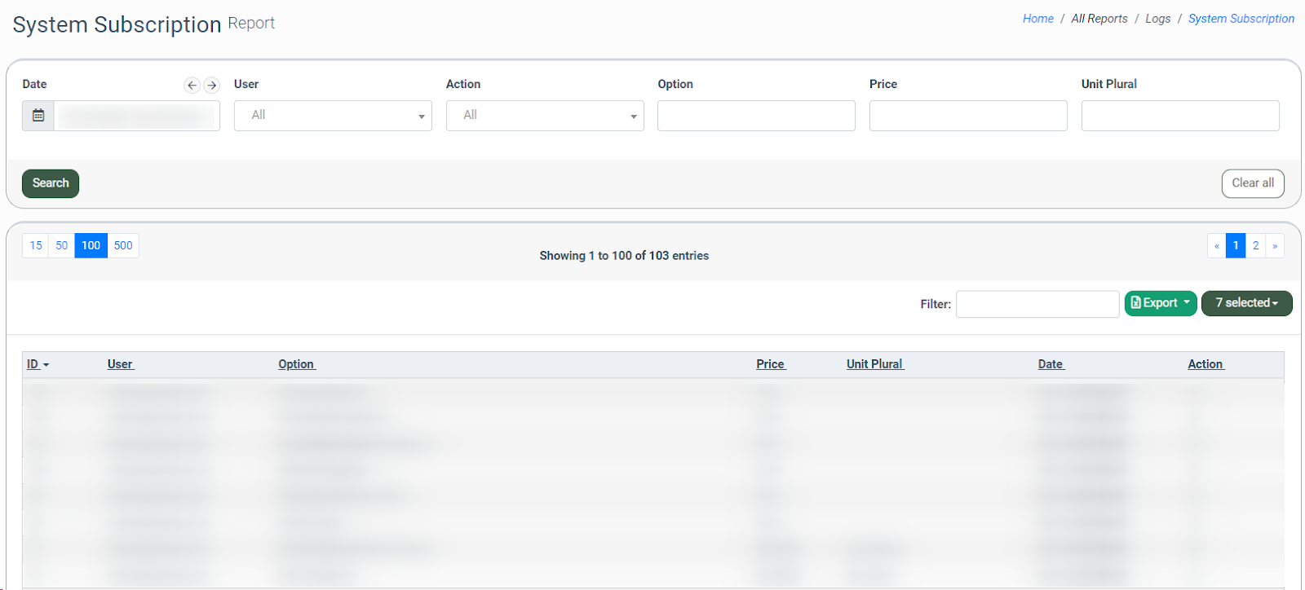Go to page 2 of results

[x=1255, y=245]
